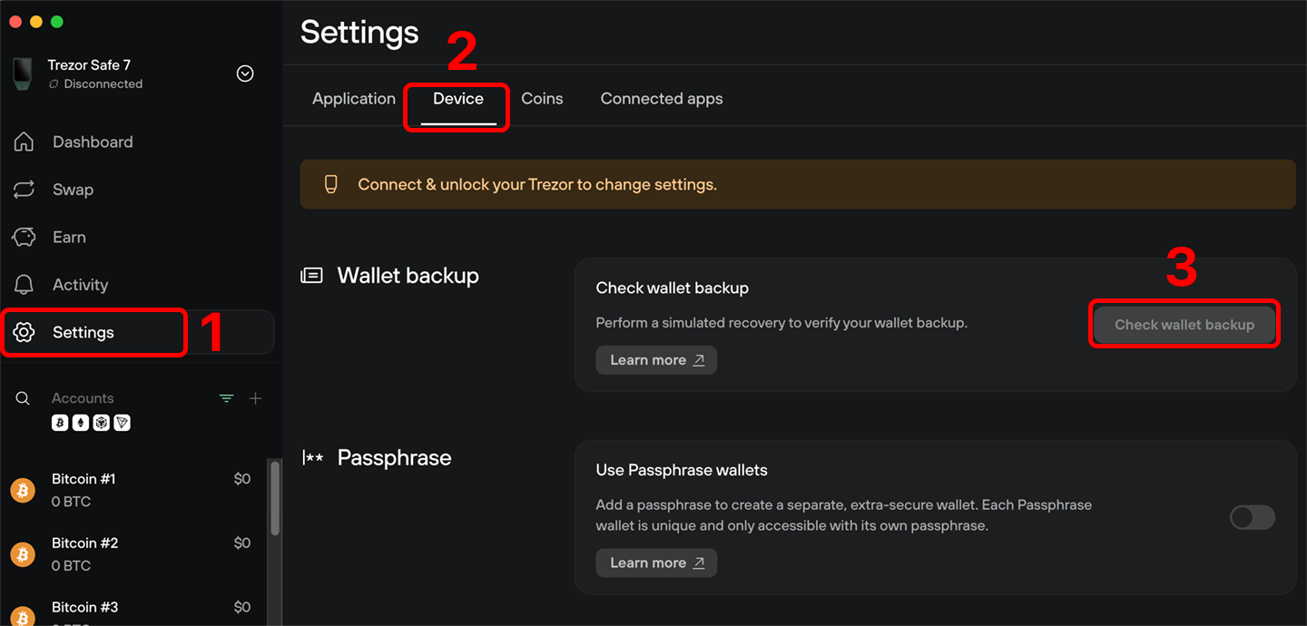Select the Tron coin filter chip

(122, 422)
